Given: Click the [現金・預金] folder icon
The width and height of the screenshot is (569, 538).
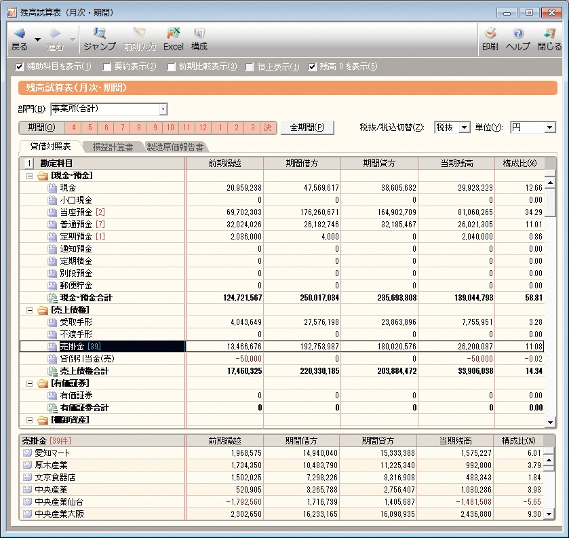Looking at the screenshot, I should pyautogui.click(x=43, y=176).
